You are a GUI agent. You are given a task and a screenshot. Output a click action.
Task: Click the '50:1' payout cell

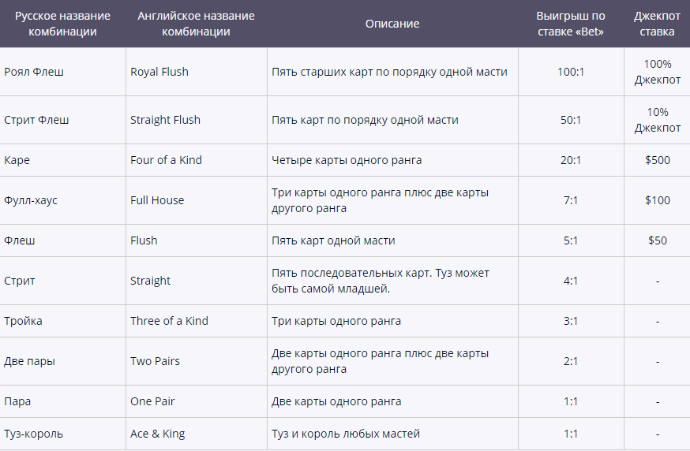tap(571, 120)
